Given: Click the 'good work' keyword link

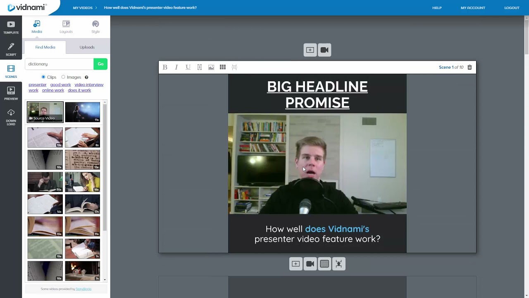Looking at the screenshot, I should [x=61, y=85].
